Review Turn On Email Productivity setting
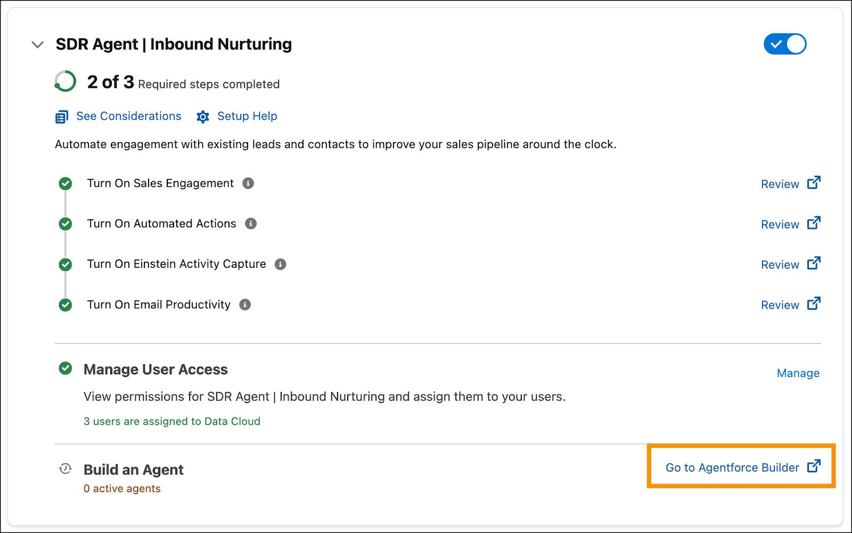Image resolution: width=852 pixels, height=533 pixels. [780, 305]
